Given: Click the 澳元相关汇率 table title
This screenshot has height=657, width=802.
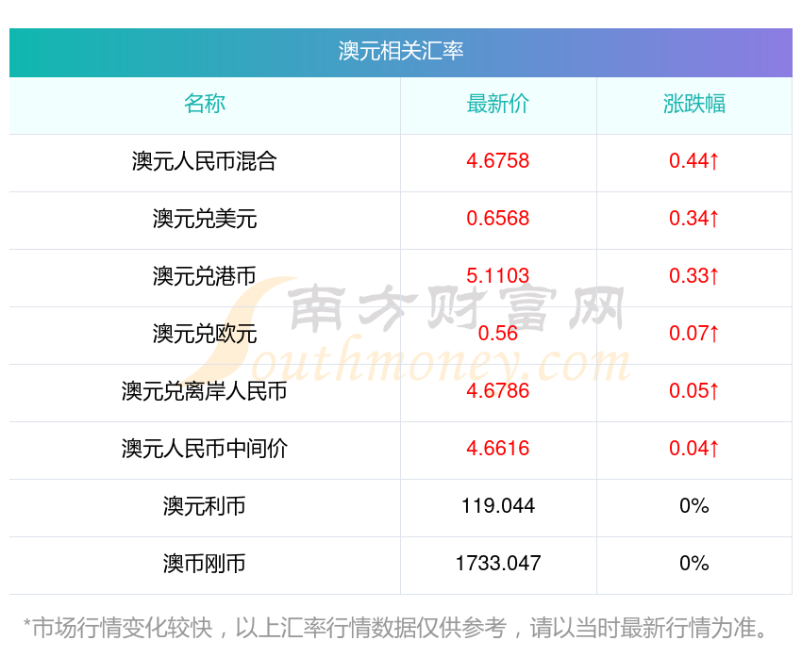Looking at the screenshot, I should [x=400, y=51].
